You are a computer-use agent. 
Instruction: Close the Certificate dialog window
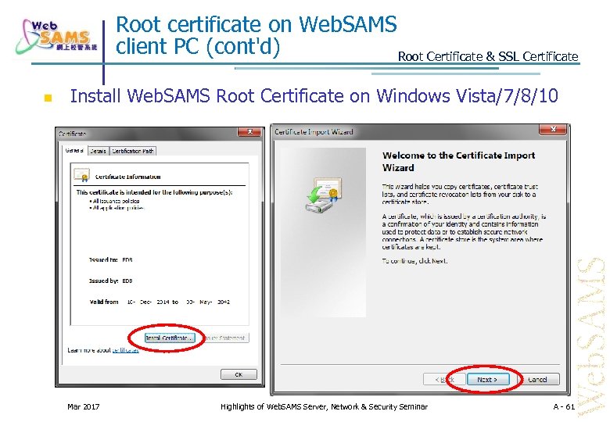pos(249,133)
